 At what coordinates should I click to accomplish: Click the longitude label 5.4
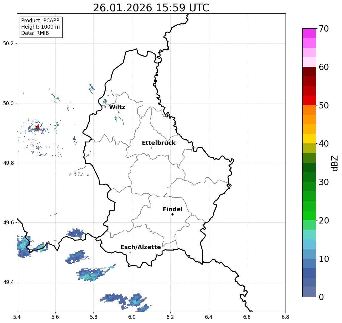point(17,317)
